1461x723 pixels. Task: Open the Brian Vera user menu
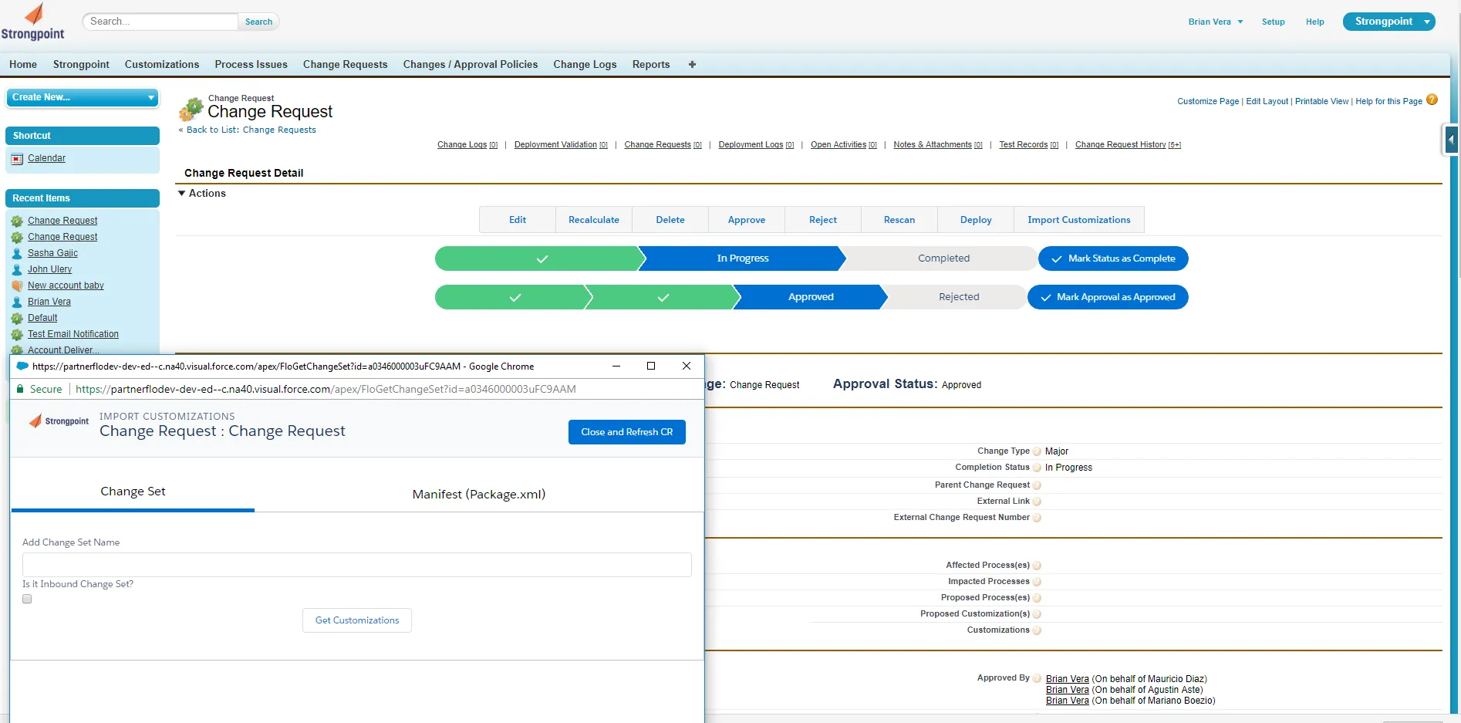click(x=1216, y=22)
